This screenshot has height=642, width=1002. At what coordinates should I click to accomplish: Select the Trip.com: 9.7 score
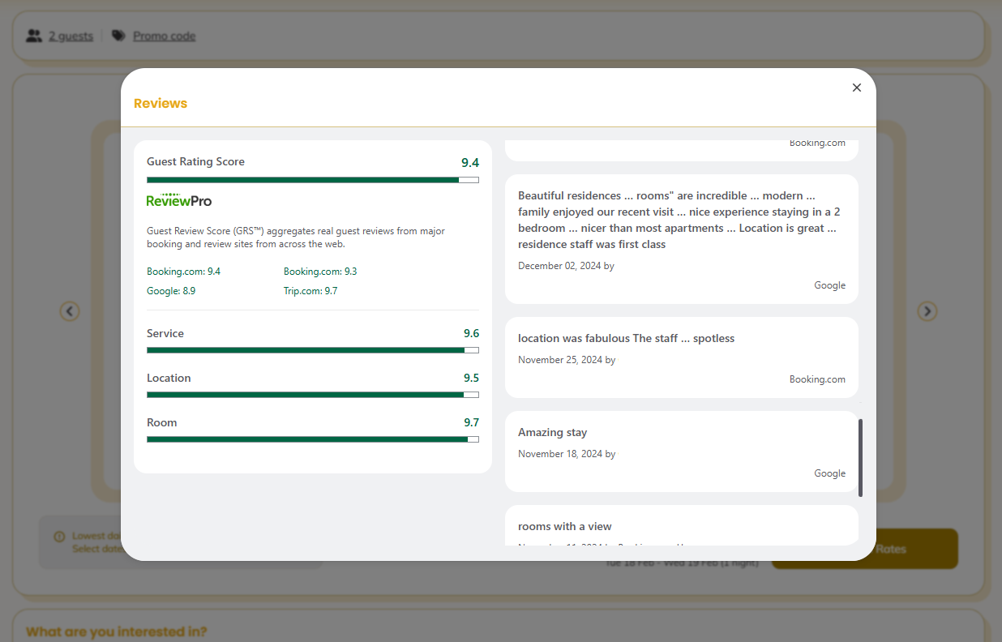310,291
